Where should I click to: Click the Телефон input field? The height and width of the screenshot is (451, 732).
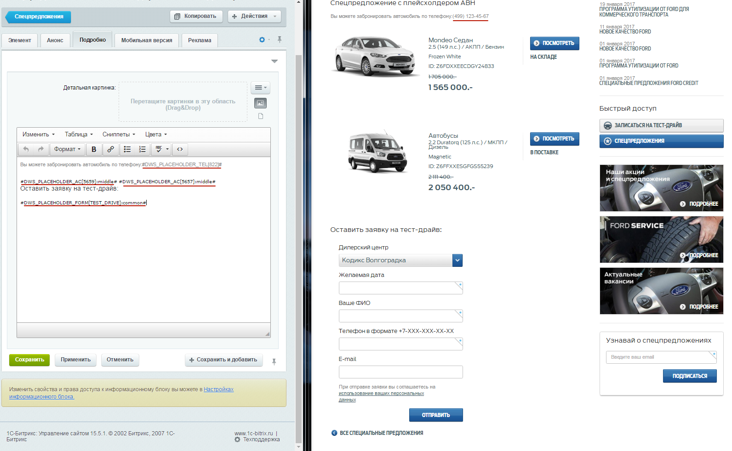(400, 344)
